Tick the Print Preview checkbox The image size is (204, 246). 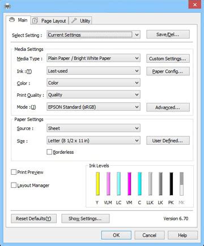[14, 172]
